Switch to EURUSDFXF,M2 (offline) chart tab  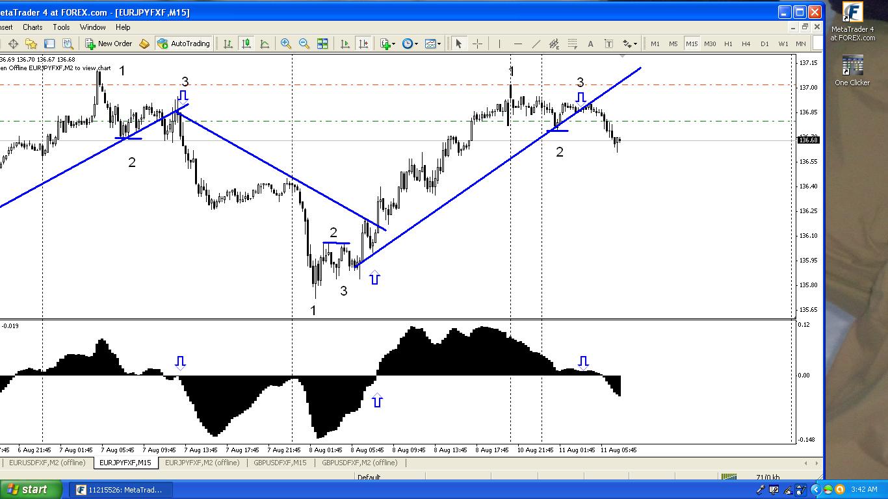tap(47, 463)
